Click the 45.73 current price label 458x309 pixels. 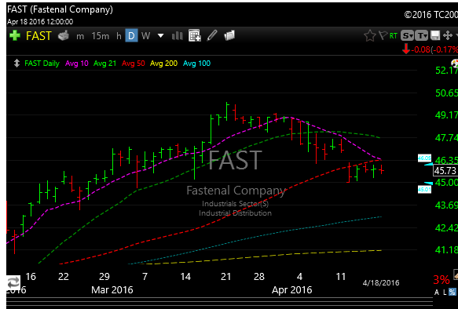(x=445, y=170)
